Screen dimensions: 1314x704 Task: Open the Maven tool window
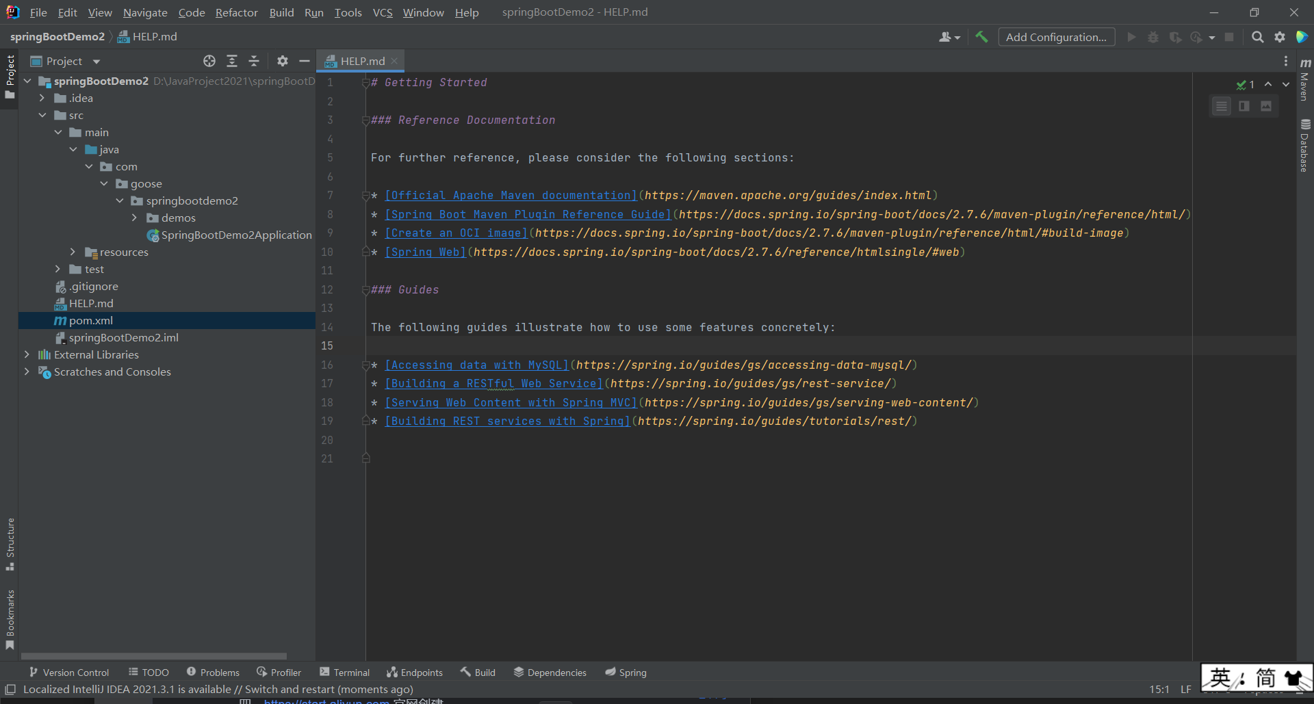pyautogui.click(x=1305, y=79)
